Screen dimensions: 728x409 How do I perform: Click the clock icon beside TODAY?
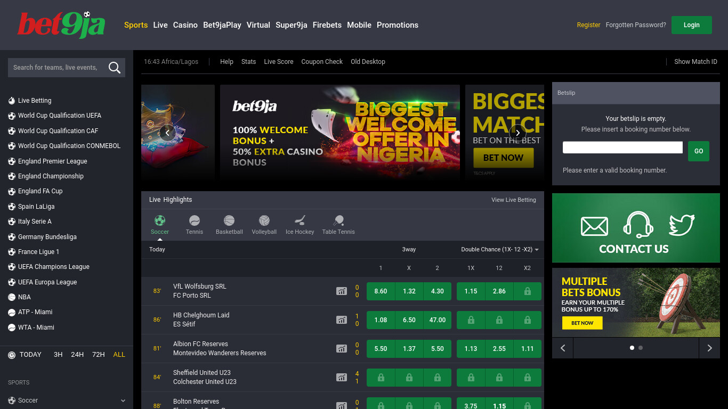pyautogui.click(x=12, y=355)
